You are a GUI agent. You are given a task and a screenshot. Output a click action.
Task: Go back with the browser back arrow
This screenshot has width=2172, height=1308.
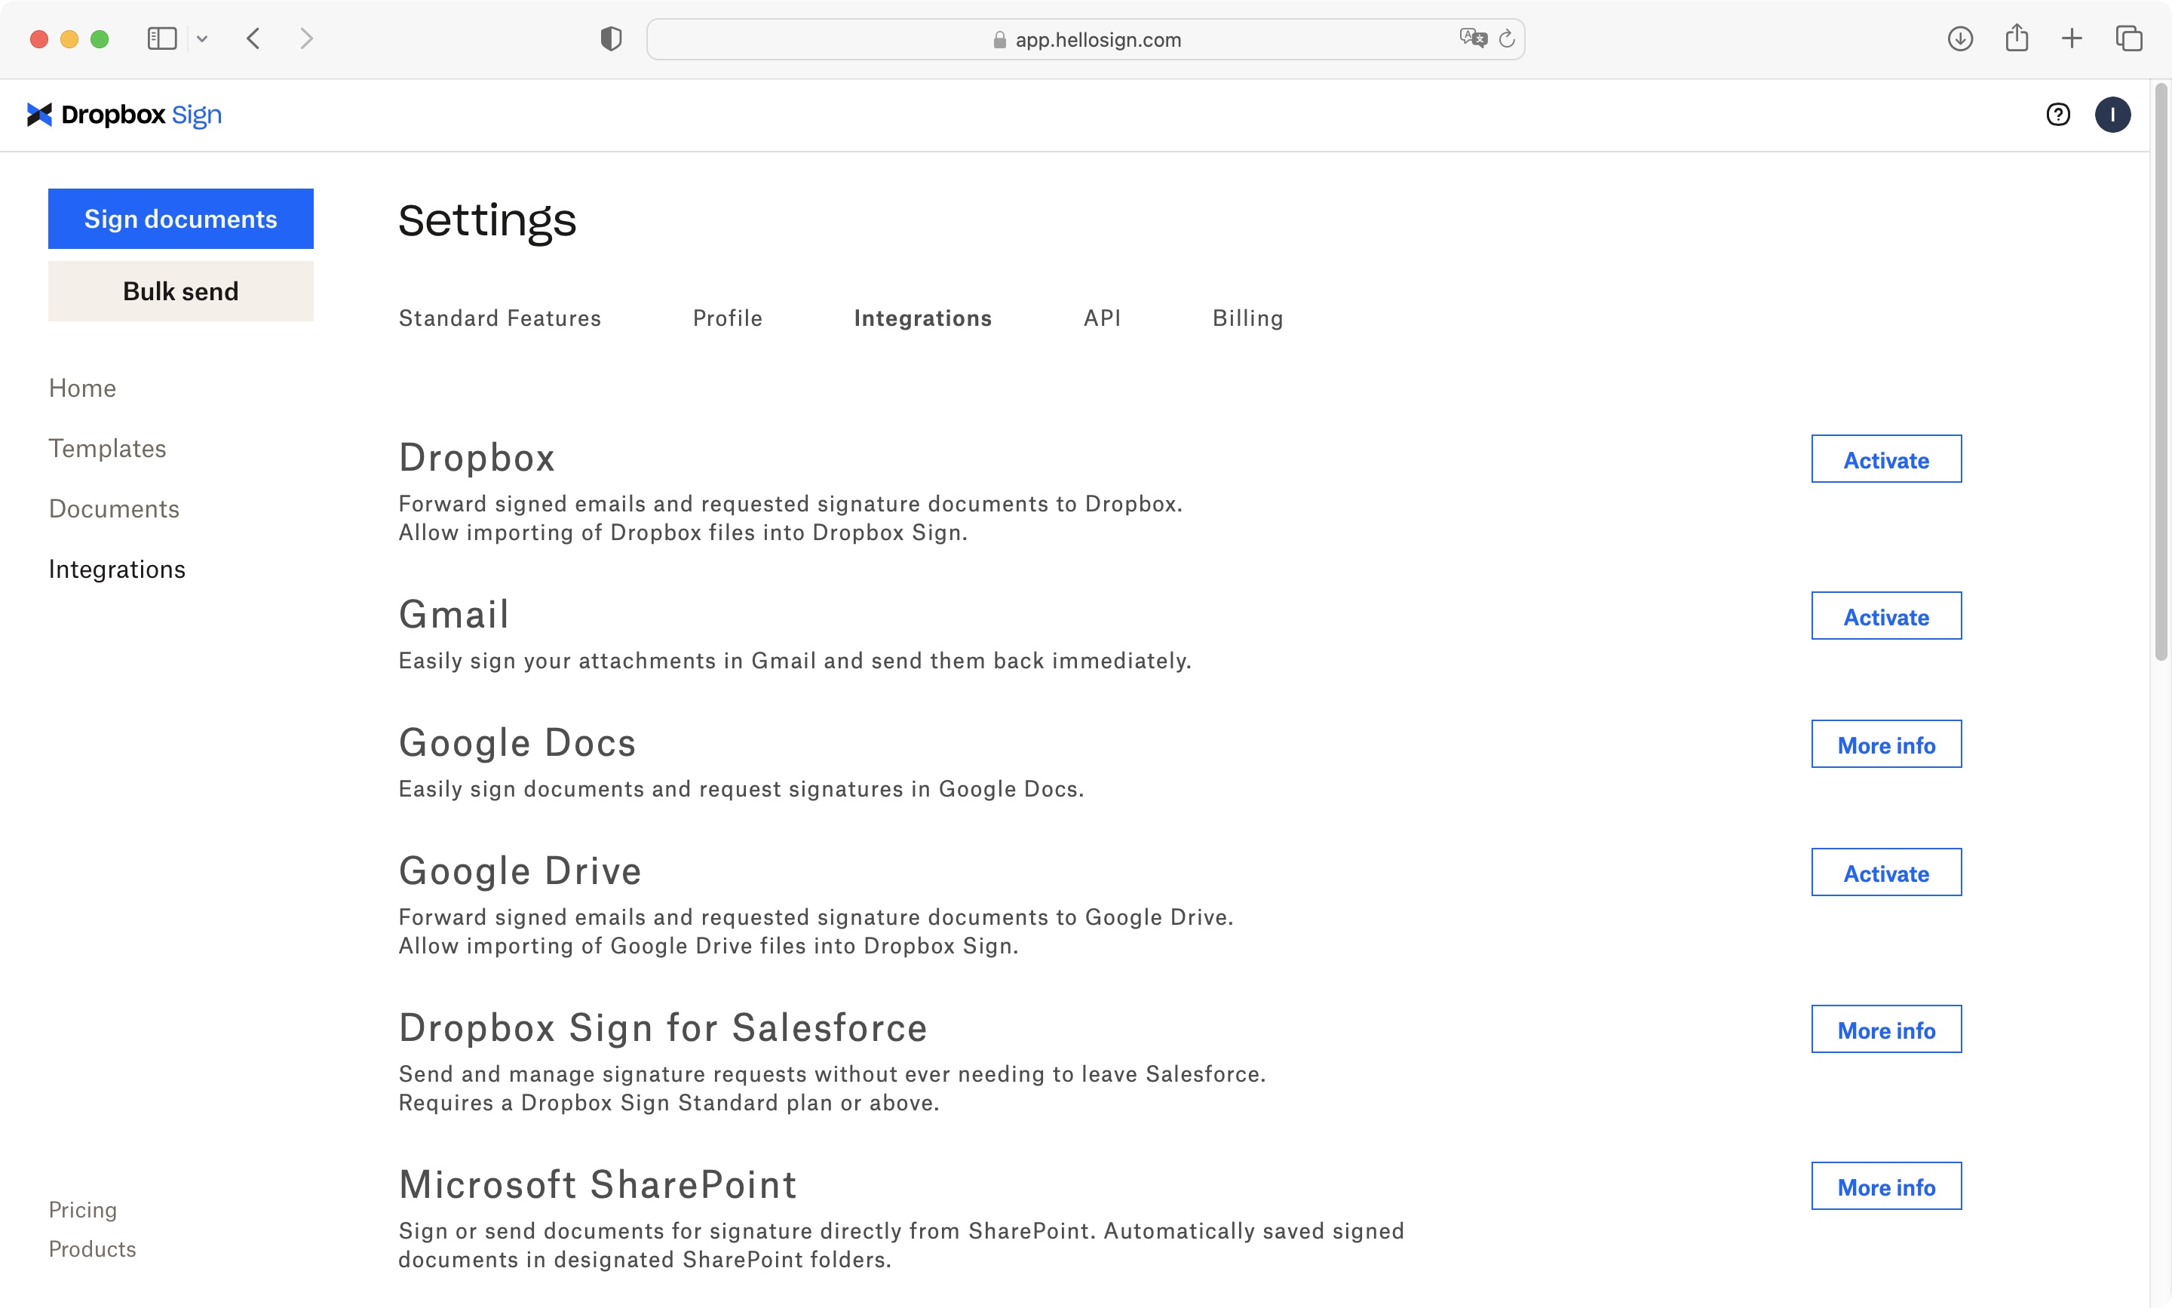(253, 38)
